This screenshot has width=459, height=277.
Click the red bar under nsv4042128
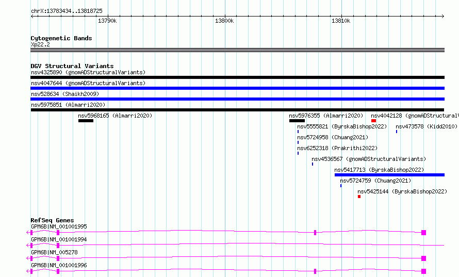tap(373, 121)
